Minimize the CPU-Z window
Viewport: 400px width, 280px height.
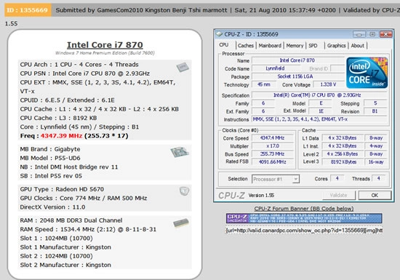(359, 34)
